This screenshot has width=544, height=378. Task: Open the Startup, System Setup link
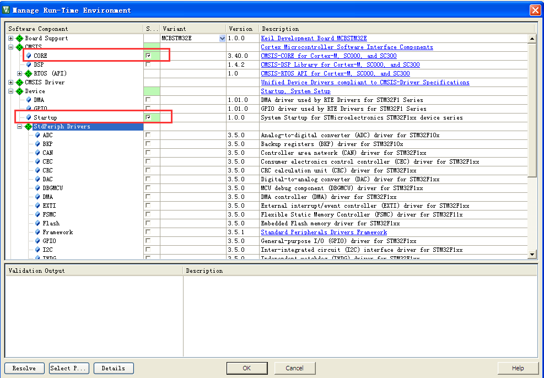295,91
